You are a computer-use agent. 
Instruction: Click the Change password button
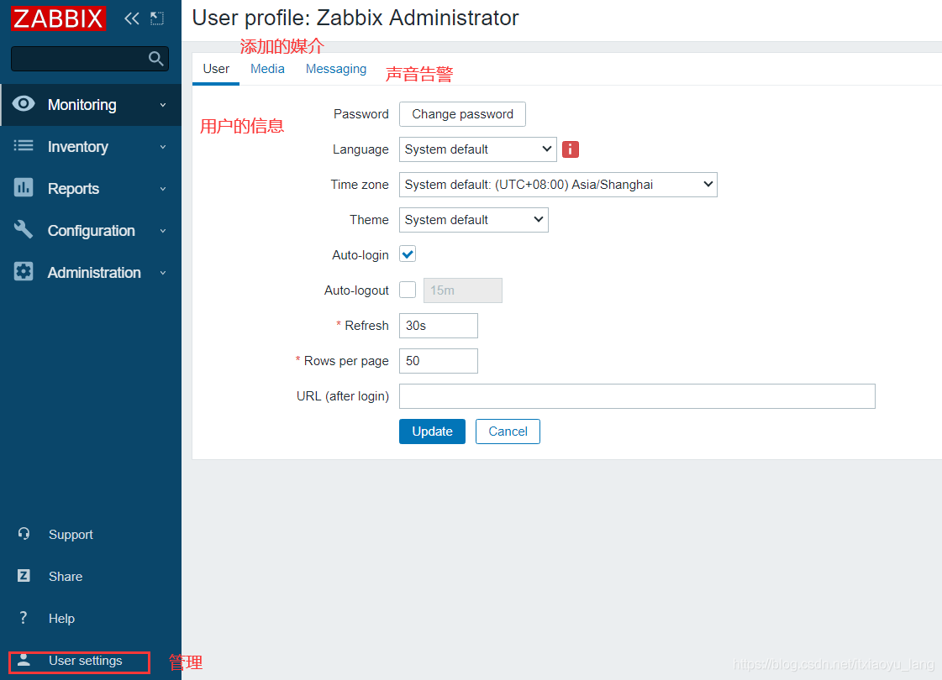pos(462,114)
